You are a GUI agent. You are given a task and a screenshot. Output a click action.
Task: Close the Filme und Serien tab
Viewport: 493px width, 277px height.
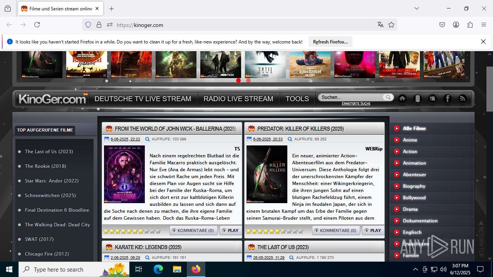coord(97,8)
